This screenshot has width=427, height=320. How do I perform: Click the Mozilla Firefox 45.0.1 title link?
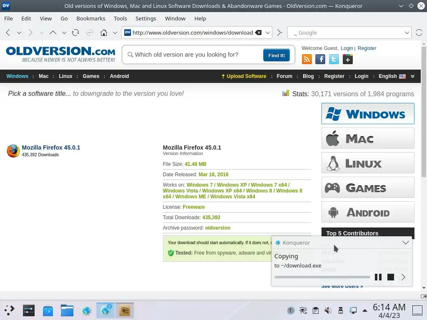pos(51,147)
